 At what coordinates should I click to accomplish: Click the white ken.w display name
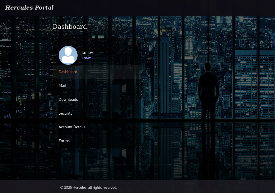coord(87,52)
